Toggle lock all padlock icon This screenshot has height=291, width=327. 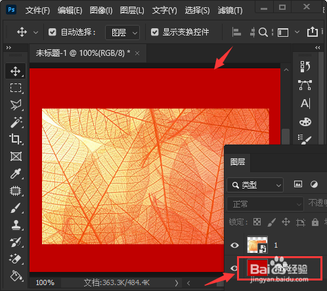315,222
